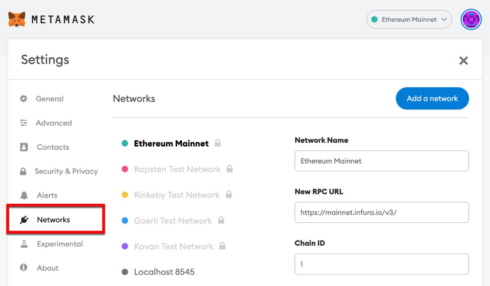Click inside the New RPC URL field
This screenshot has height=286, width=490.
click(381, 212)
